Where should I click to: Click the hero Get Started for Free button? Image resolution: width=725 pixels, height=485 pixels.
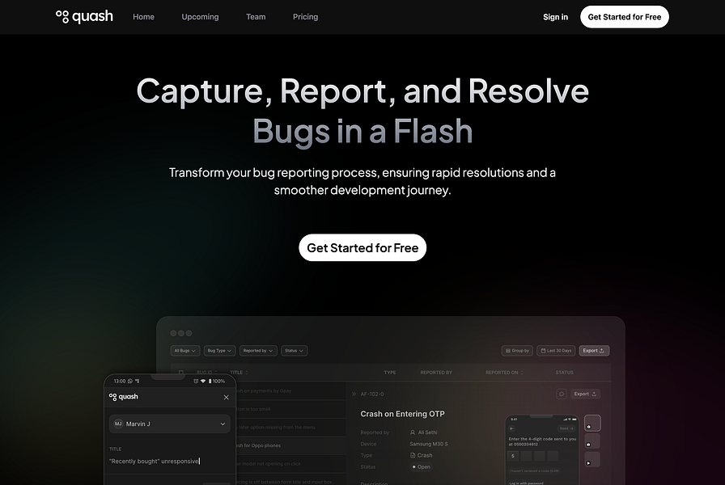[362, 247]
